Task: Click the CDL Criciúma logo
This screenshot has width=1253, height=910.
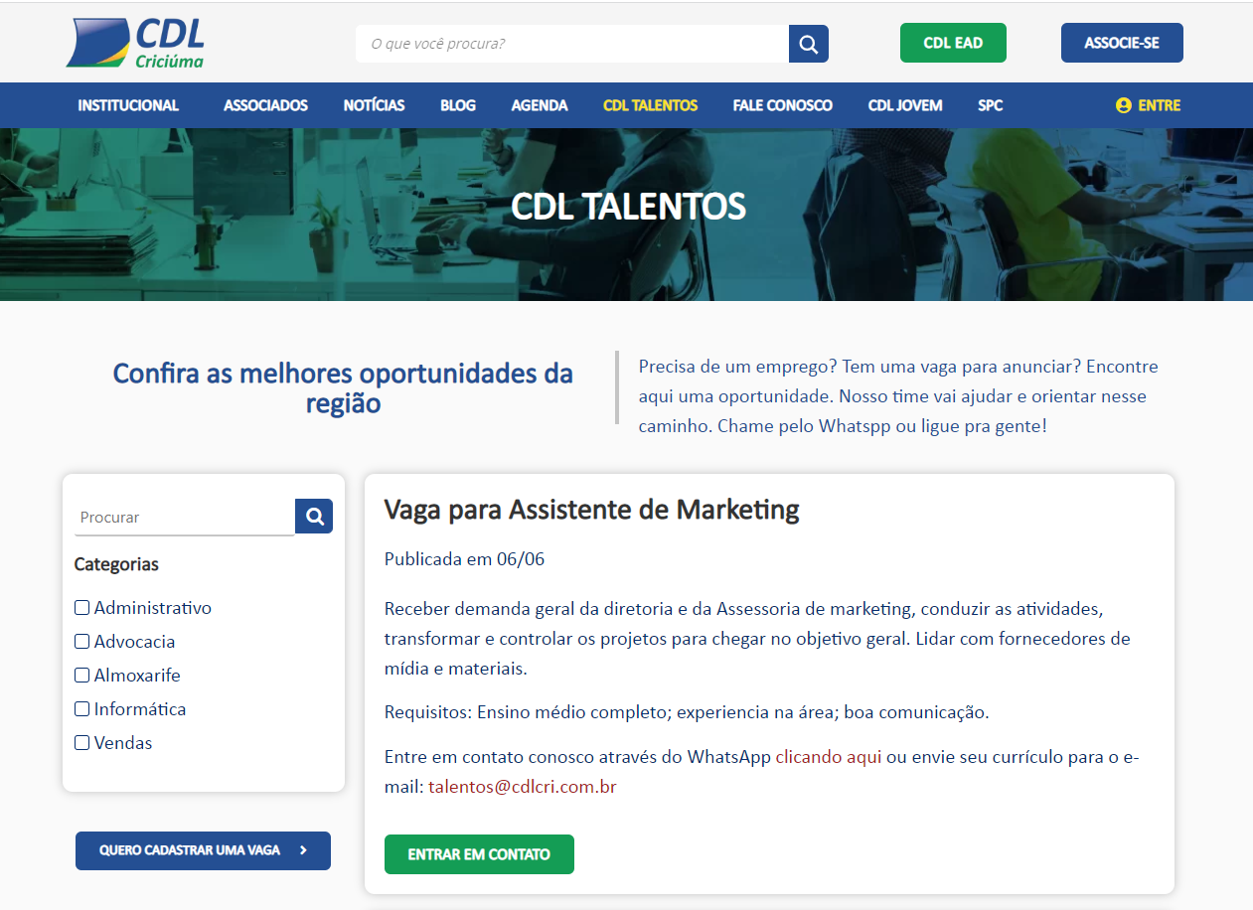Action: [x=135, y=43]
